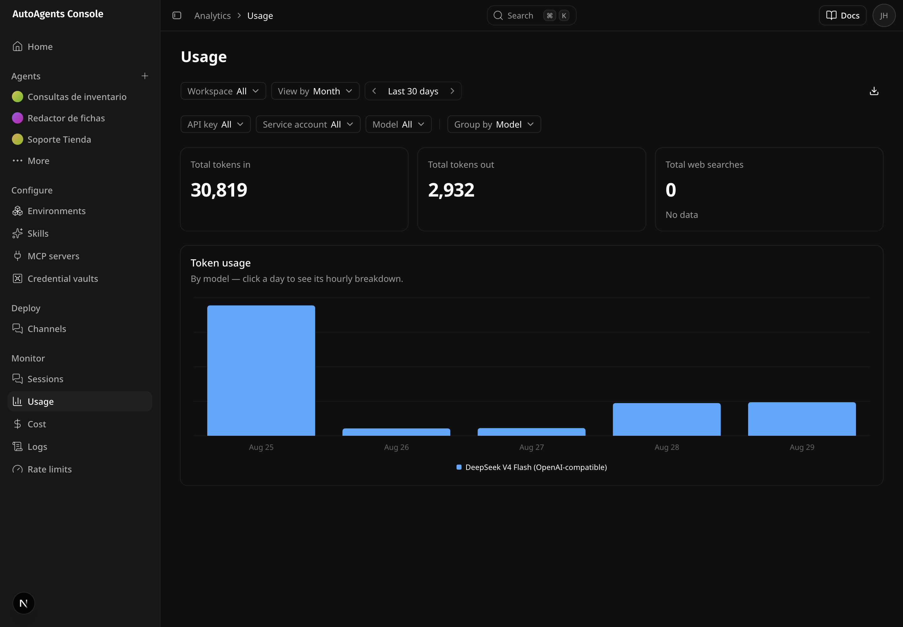Click the Aug 29 bar
The width and height of the screenshot is (903, 627).
pos(802,419)
